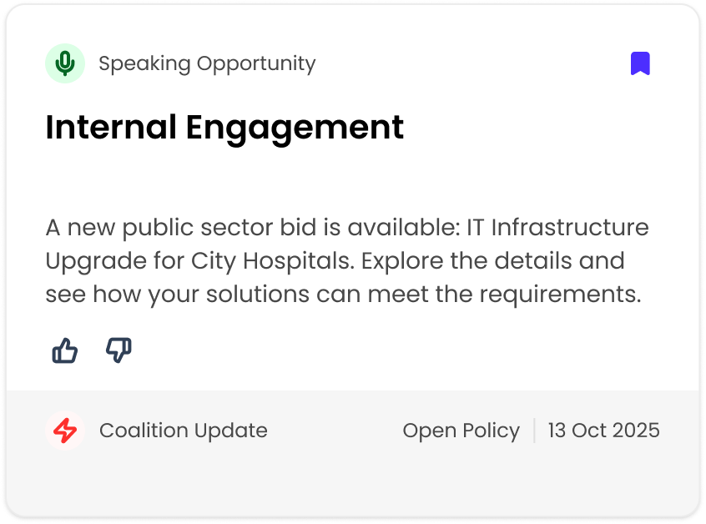Click the green microphone icon
The image size is (706, 524).
coord(65,63)
